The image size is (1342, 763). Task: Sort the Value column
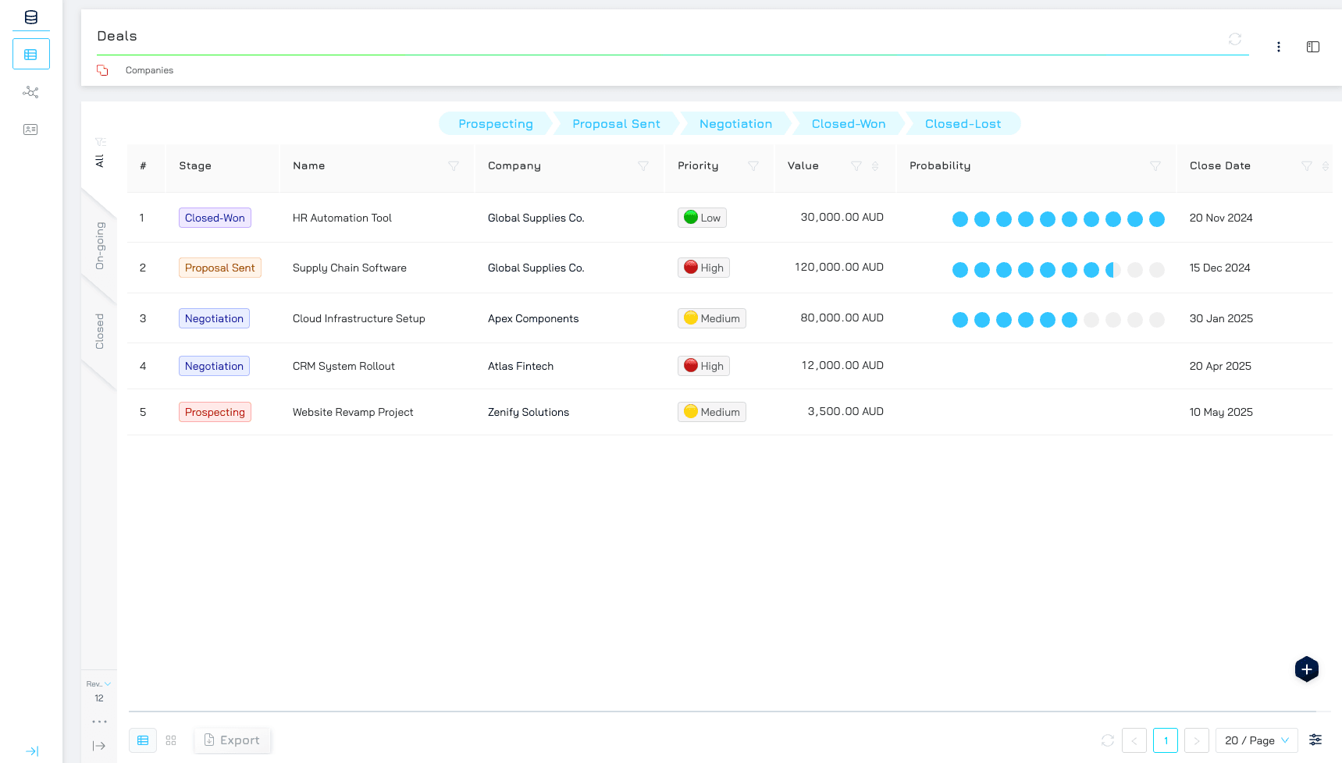pyautogui.click(x=875, y=166)
